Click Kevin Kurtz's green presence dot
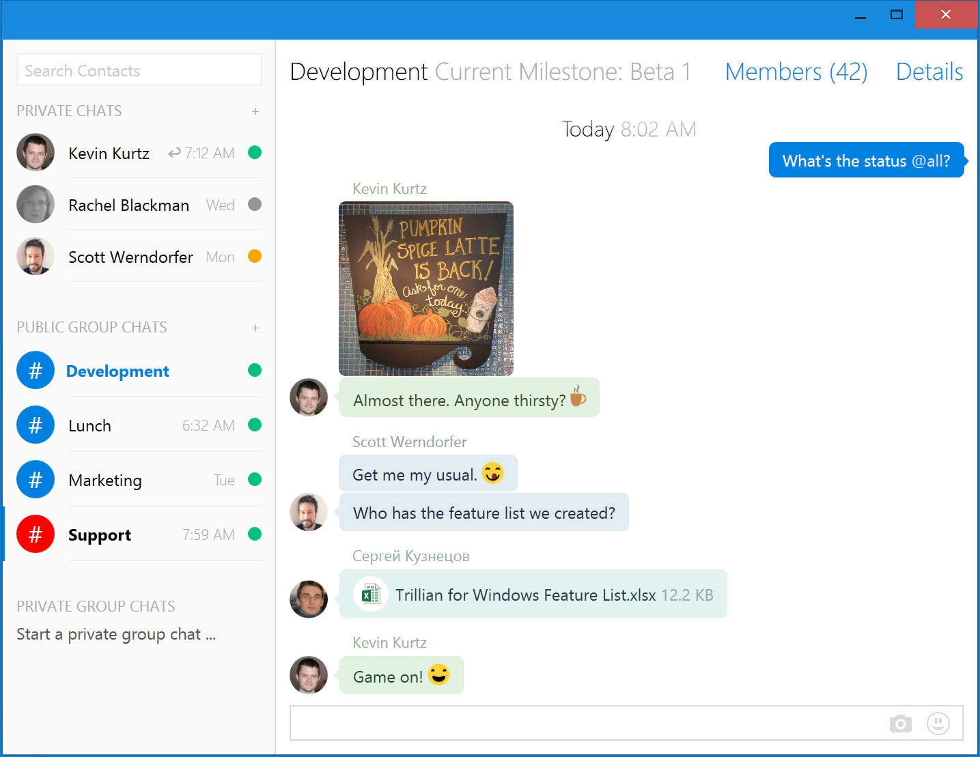The height and width of the screenshot is (757, 980). (x=254, y=153)
